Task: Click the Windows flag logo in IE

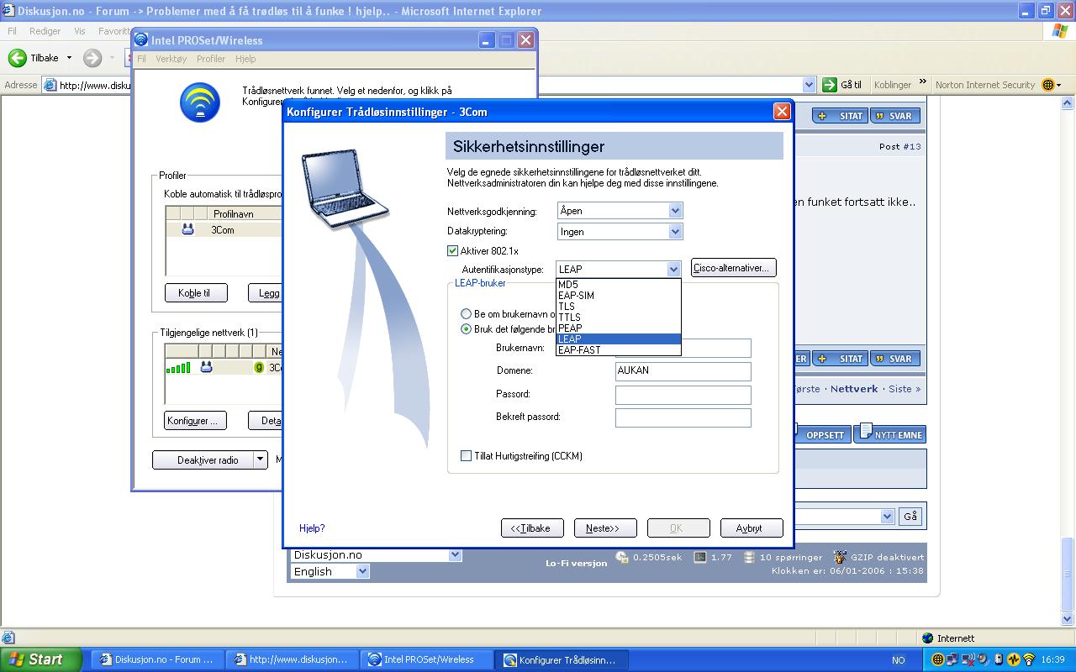Action: coord(1060,31)
